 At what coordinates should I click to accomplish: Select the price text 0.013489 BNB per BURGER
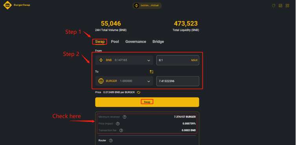tap(119, 92)
